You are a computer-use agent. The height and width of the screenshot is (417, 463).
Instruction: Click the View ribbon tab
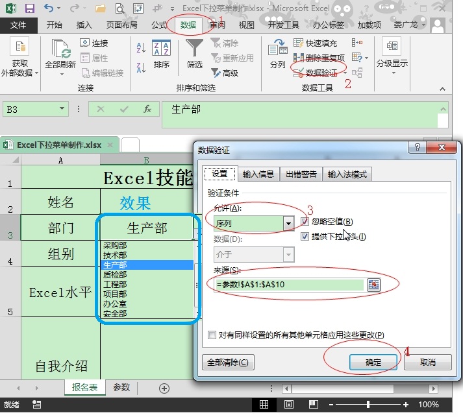coord(247,25)
